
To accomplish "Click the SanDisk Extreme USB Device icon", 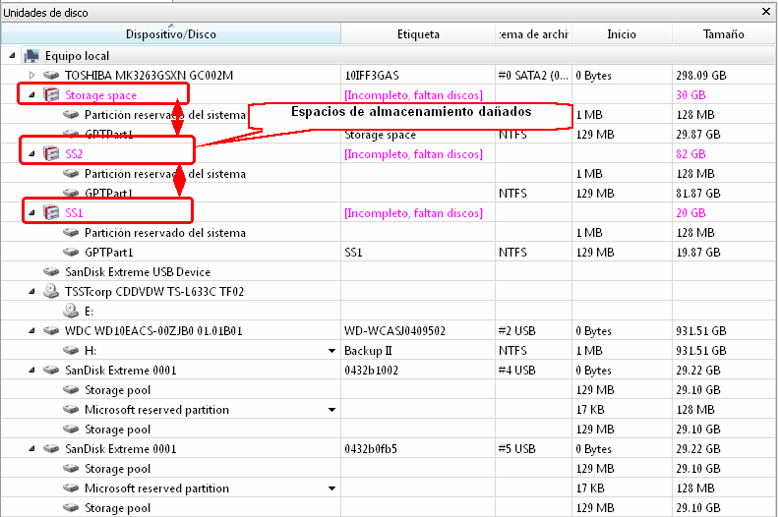I will [x=51, y=271].
